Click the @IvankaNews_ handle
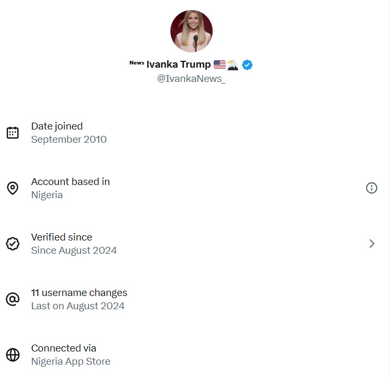Viewport: 392px width, 379px height. [x=191, y=79]
